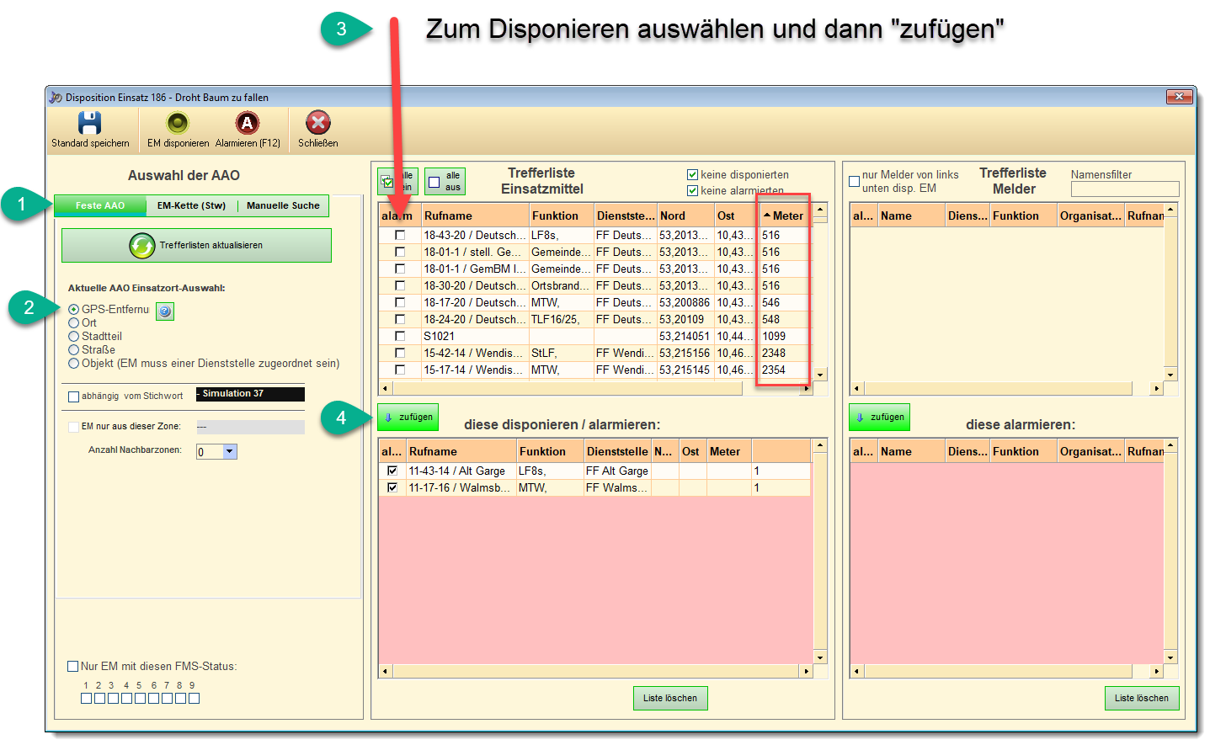
Task: Open the Anzahl Nachbarzonen dropdown
Action: 230,452
